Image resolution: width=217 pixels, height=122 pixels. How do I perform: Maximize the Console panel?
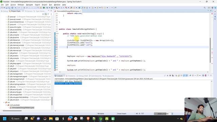(x=211, y=76)
